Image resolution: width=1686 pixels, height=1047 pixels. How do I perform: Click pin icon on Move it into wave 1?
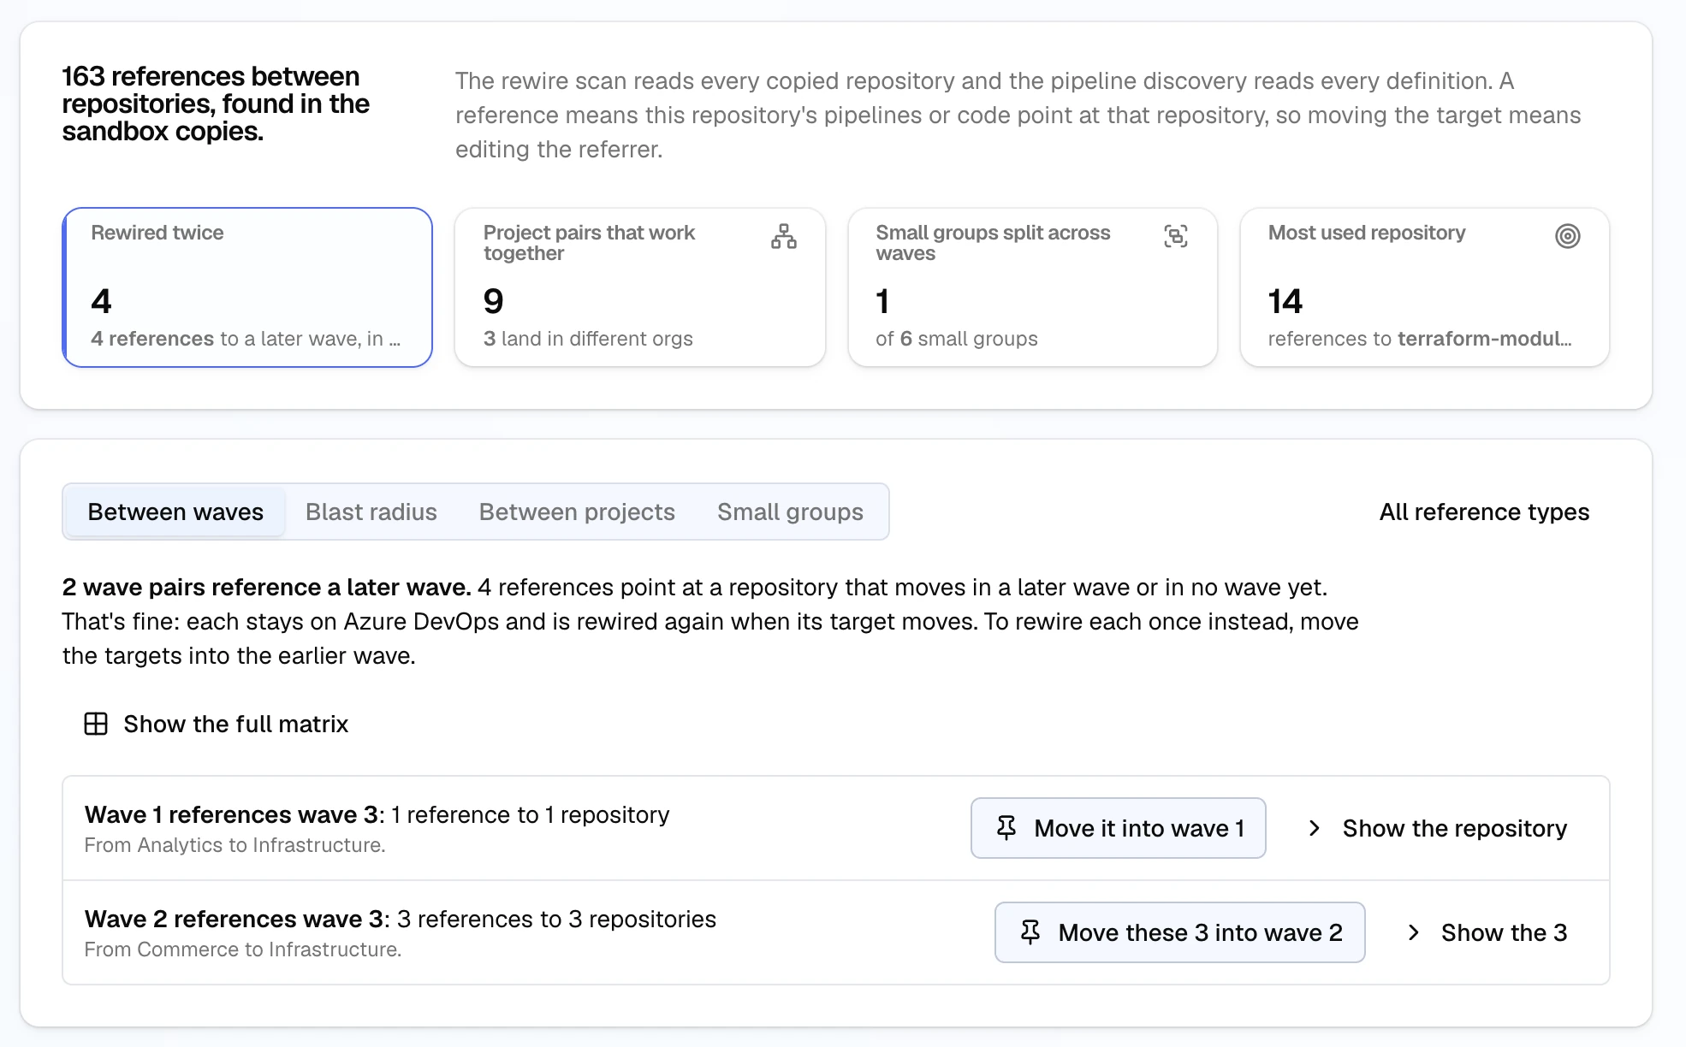click(x=1006, y=828)
